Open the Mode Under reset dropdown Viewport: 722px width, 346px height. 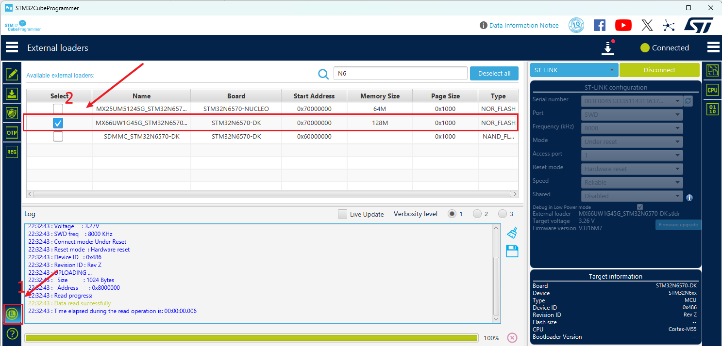point(632,142)
